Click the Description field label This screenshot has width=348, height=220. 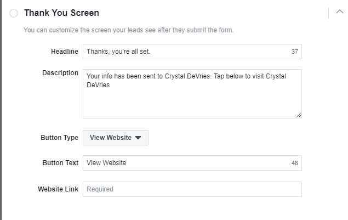(60, 73)
